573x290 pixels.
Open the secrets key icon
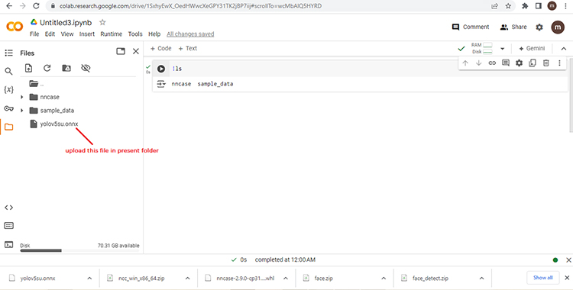tap(8, 108)
